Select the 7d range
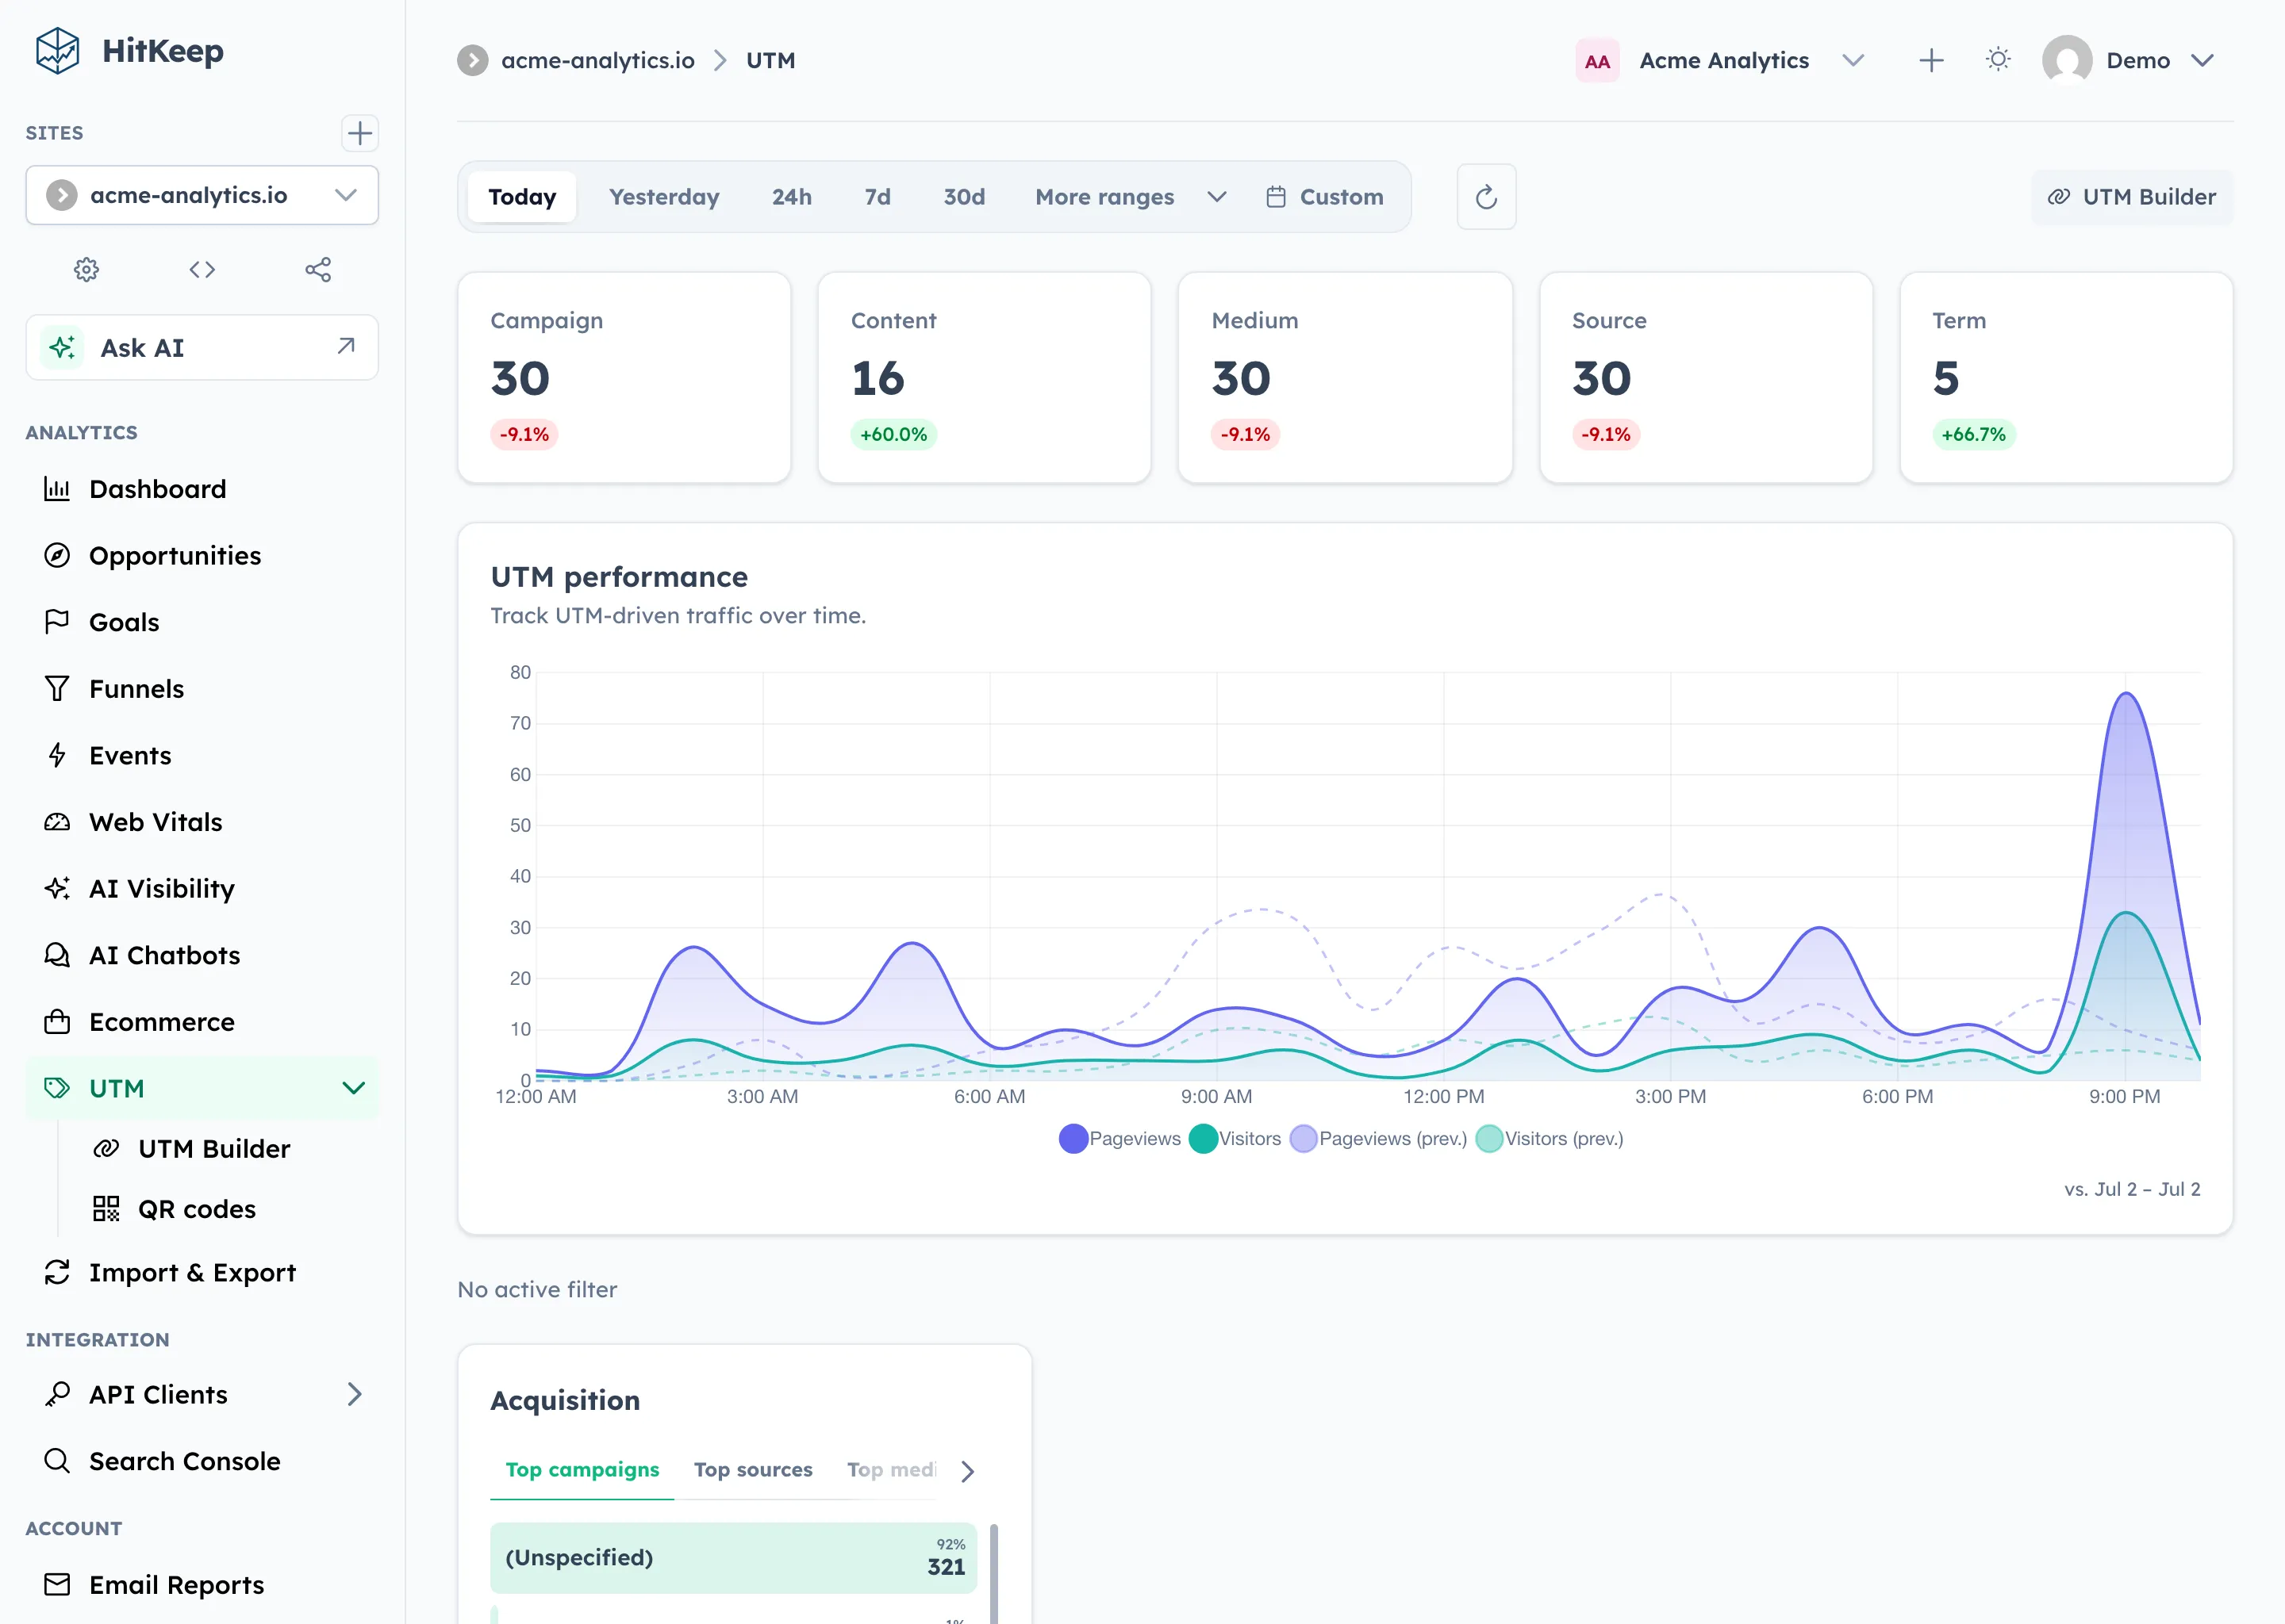Viewport: 2285px width, 1624px height. (x=878, y=197)
